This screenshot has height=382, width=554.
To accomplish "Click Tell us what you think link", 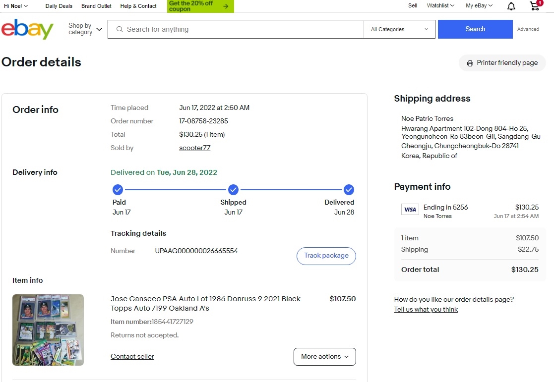I will tap(426, 309).
